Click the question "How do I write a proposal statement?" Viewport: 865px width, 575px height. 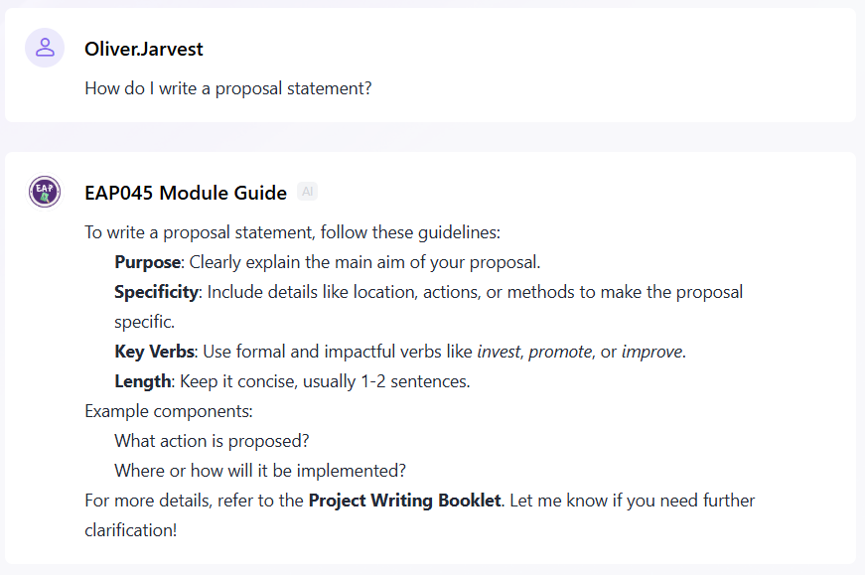[x=228, y=88]
